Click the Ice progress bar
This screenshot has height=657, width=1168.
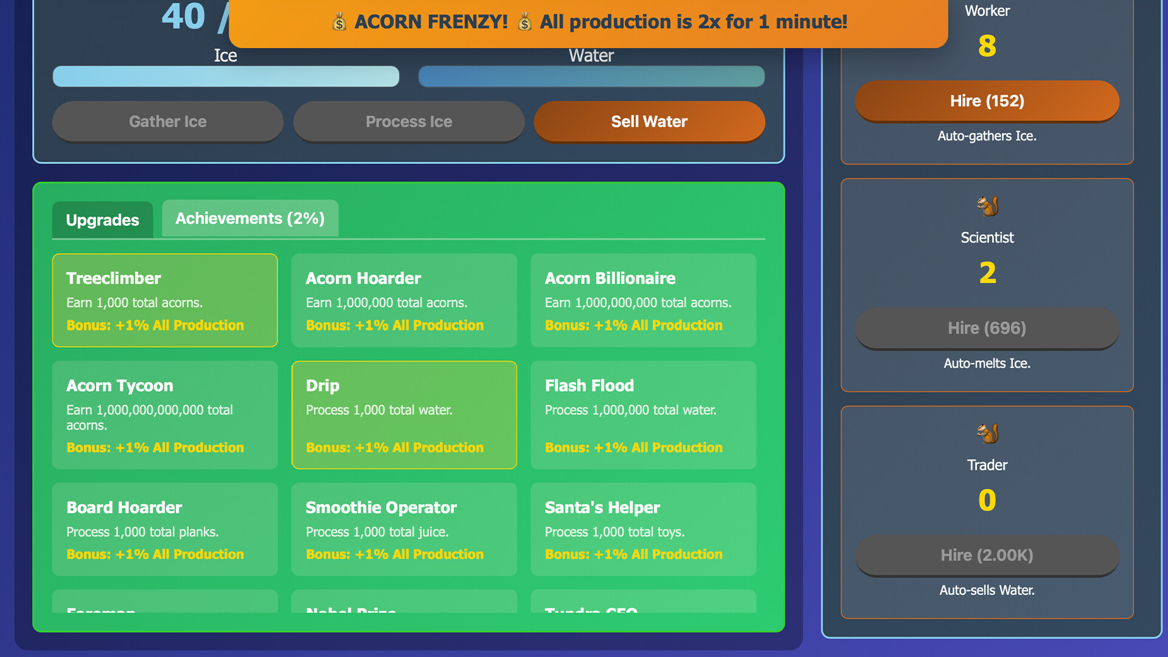tap(226, 77)
